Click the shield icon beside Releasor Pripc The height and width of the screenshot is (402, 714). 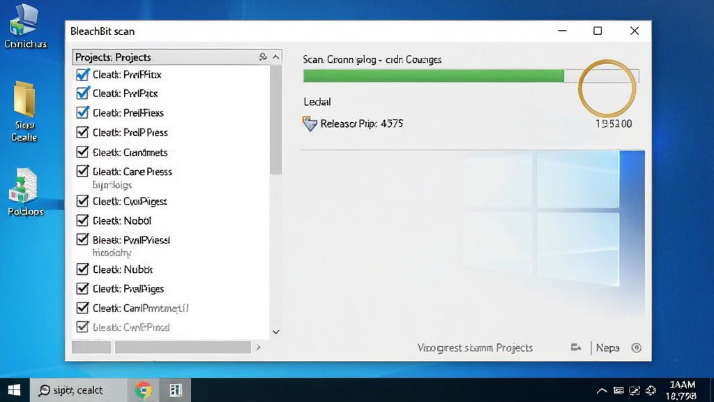coord(310,124)
